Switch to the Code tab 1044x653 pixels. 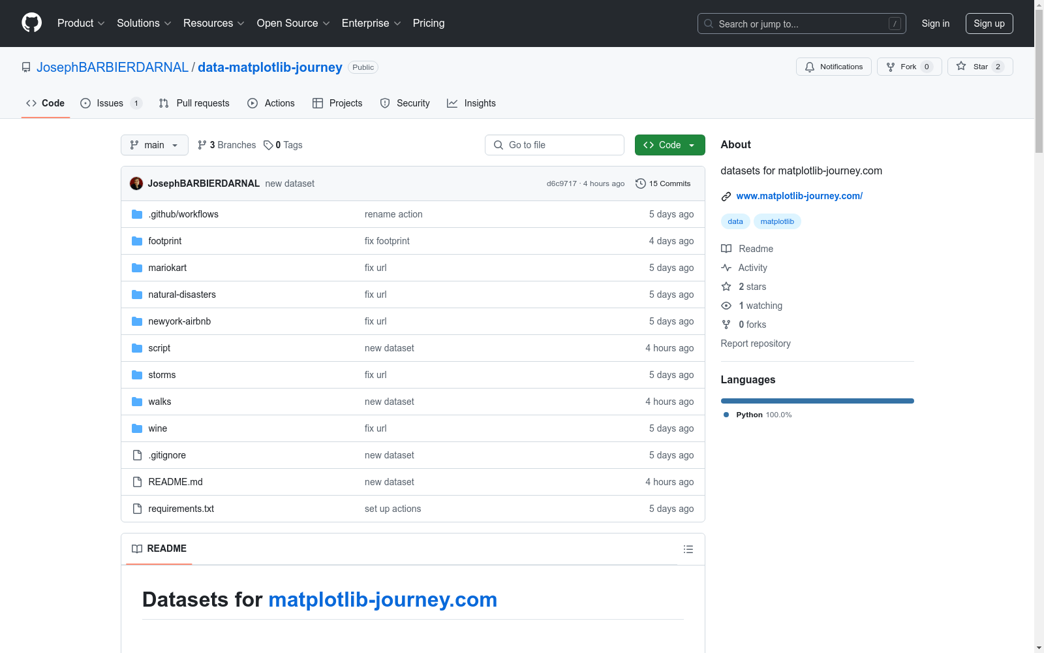(45, 103)
